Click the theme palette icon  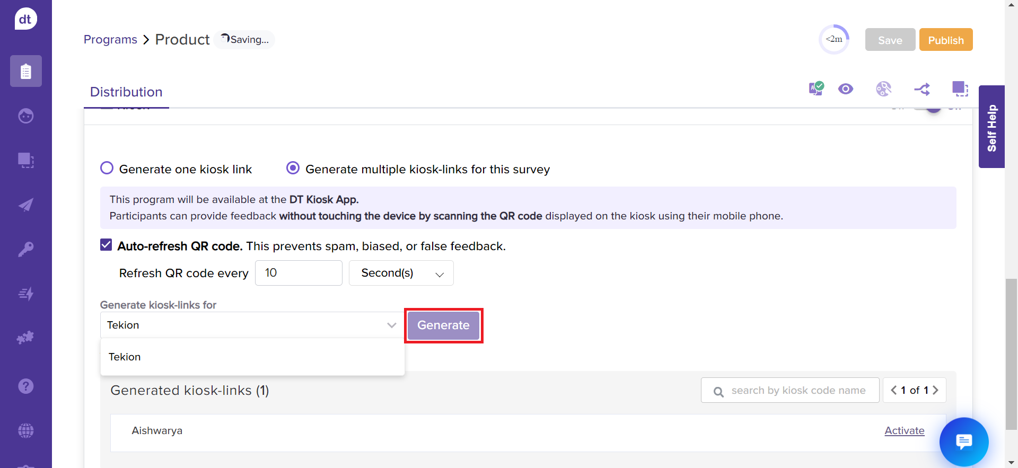click(x=883, y=89)
